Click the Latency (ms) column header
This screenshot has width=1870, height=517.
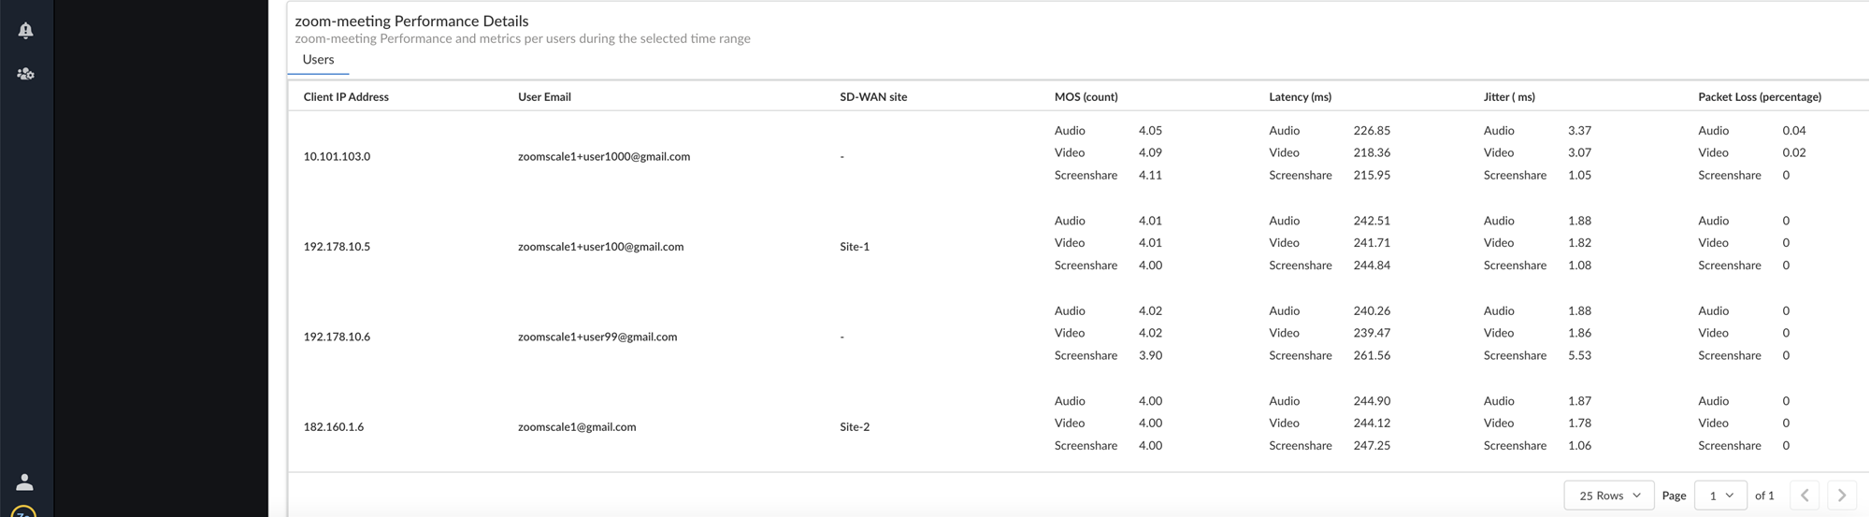[1300, 97]
